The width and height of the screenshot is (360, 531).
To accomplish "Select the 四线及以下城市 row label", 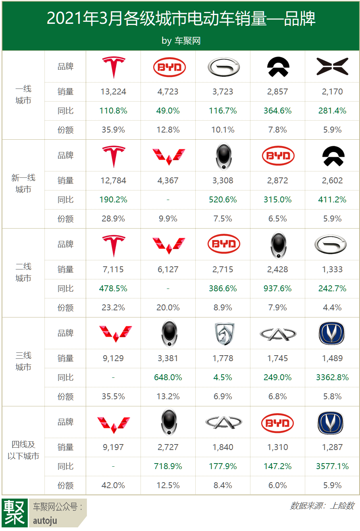I will pos(23,450).
